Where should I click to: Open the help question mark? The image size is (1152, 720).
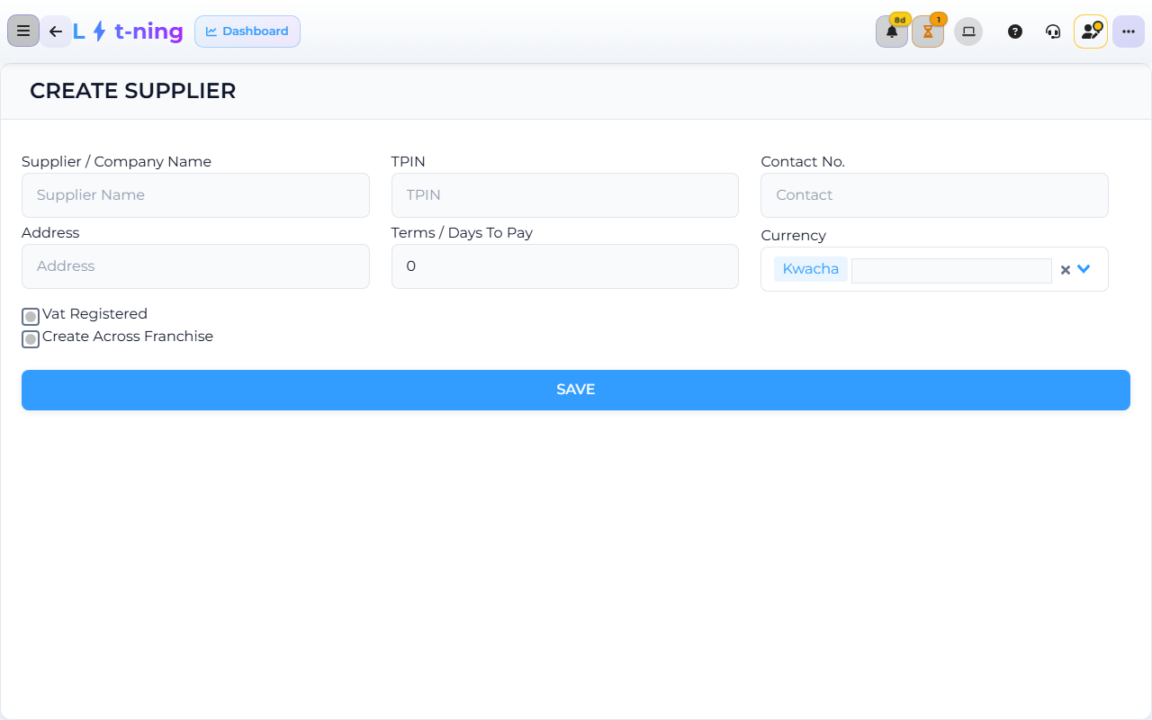click(1015, 31)
